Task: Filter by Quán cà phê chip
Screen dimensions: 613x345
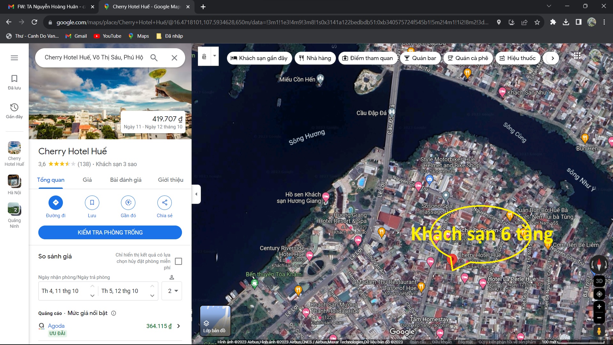Action: 468,58
